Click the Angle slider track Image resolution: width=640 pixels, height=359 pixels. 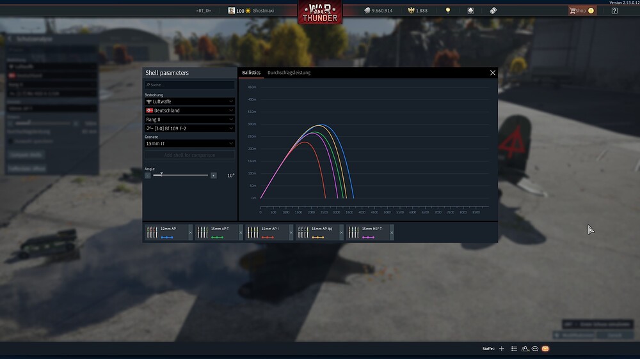coord(186,175)
